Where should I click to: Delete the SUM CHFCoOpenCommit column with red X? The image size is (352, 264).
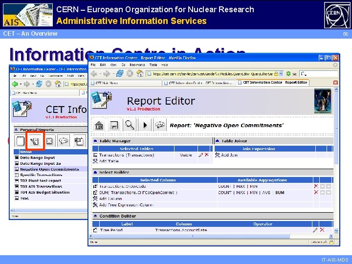[x=316, y=193]
